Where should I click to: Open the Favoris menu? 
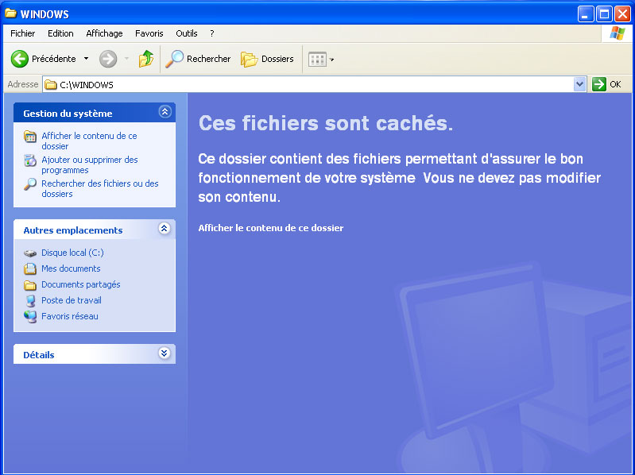[149, 33]
